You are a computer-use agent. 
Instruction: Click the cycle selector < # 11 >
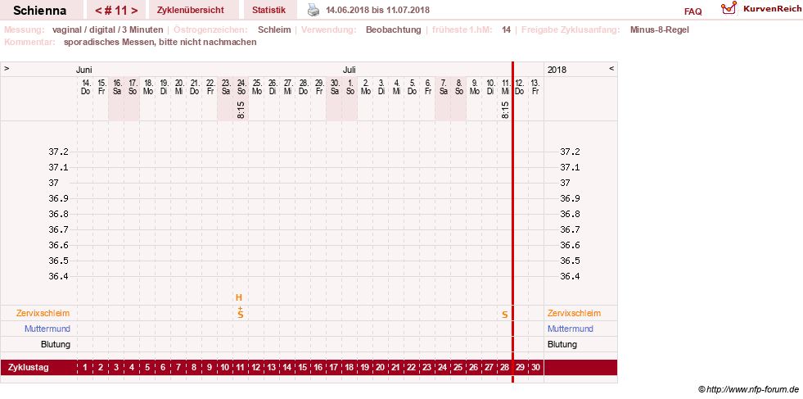(116, 11)
